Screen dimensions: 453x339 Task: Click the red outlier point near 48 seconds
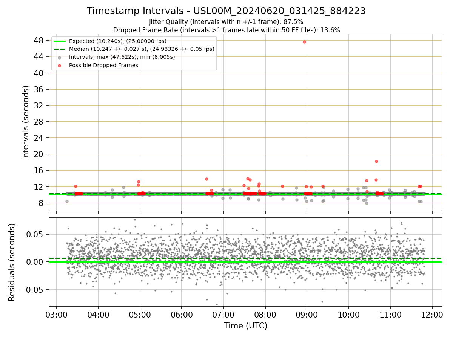tap(304, 42)
